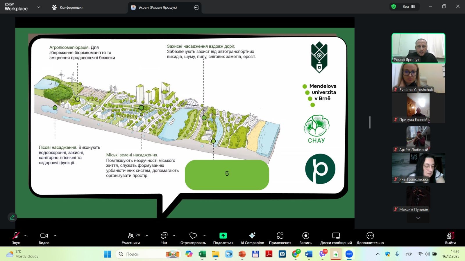Open the Zoom Workplace dropdown chevron
This screenshot has height=261, width=465.
[39, 7]
